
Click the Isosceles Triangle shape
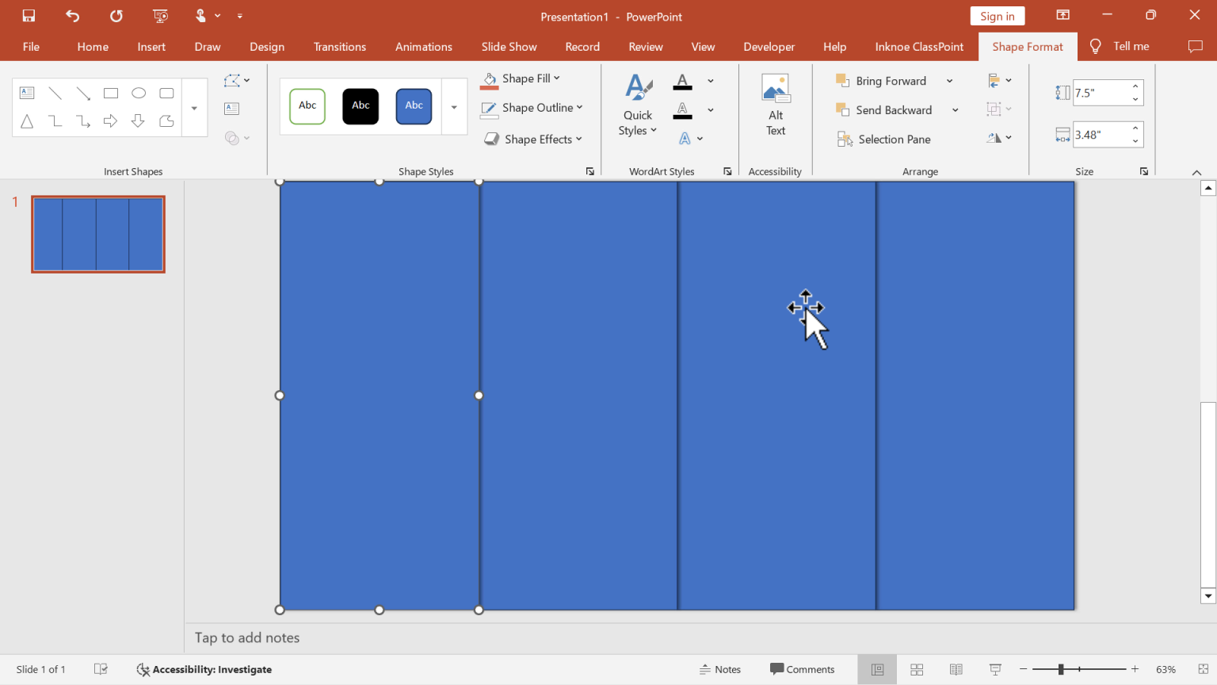click(x=27, y=121)
